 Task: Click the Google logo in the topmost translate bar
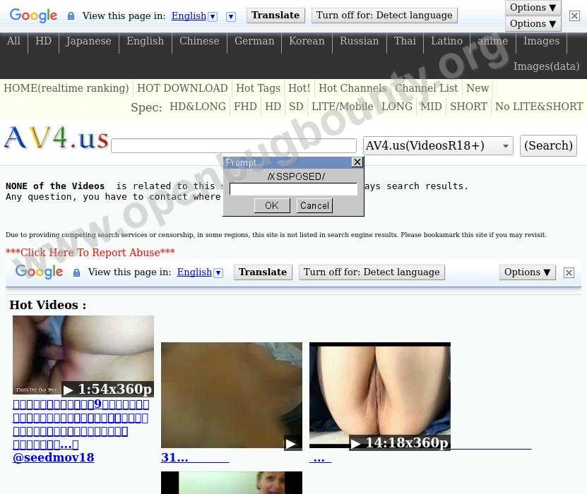[x=33, y=16]
